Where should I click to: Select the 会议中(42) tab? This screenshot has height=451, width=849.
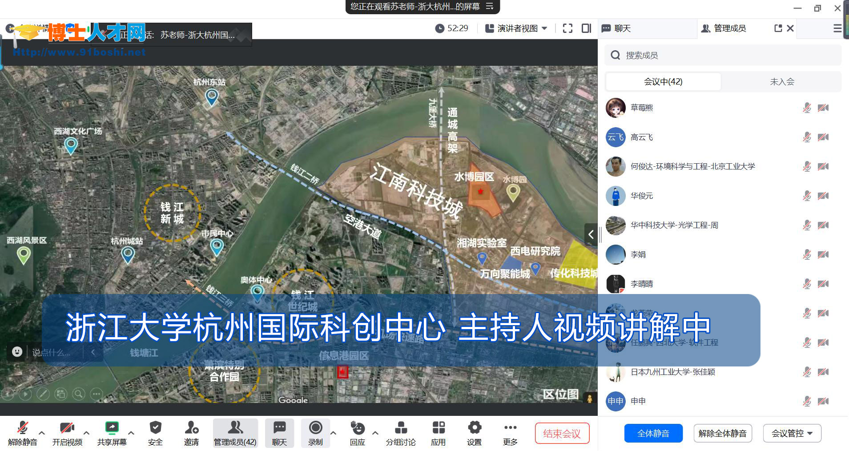point(663,81)
